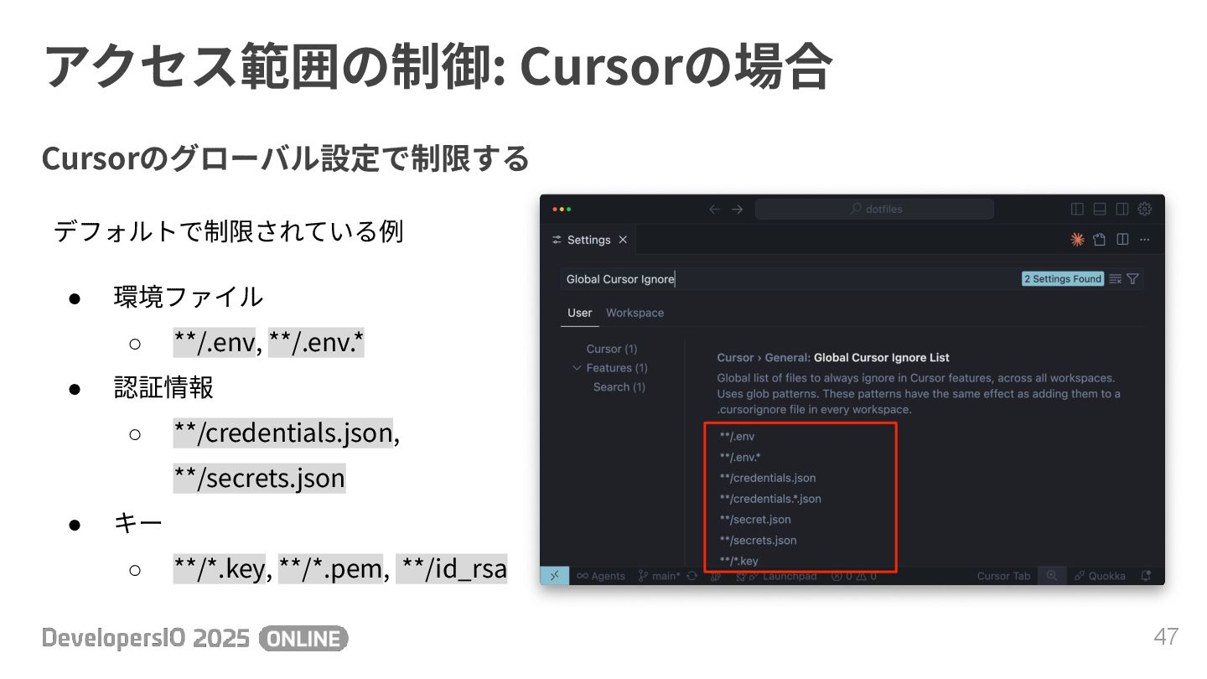The height and width of the screenshot is (679, 1207).
Task: Toggle the secondary sidebar layout icon
Action: (x=1122, y=210)
